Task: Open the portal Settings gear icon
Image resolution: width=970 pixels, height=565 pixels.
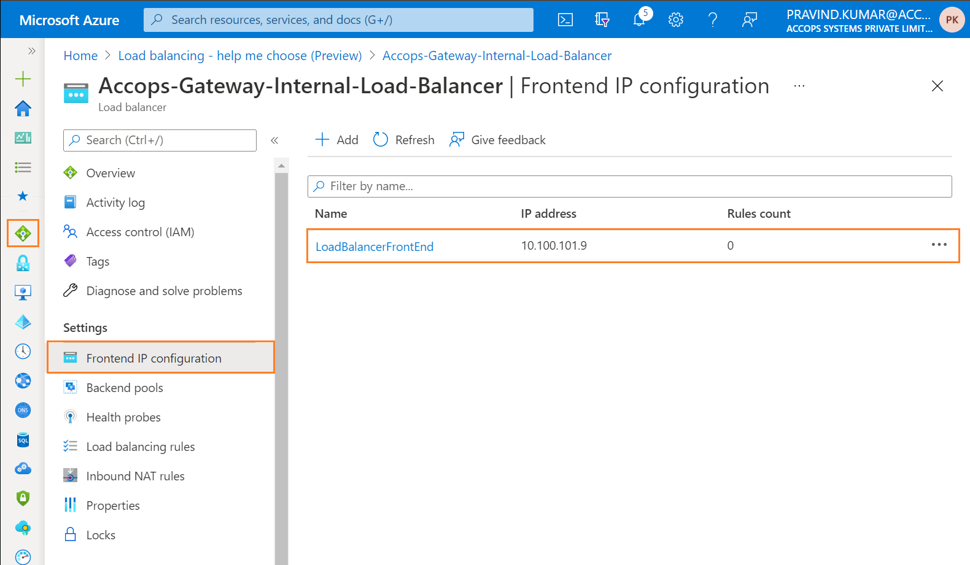Action: tap(676, 20)
